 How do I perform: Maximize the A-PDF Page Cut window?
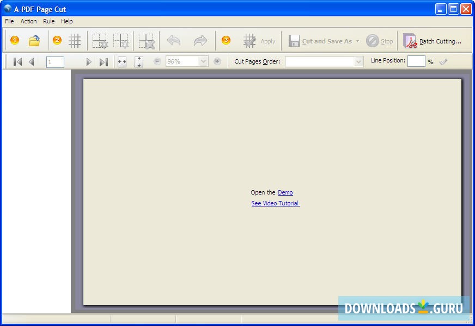coord(453,9)
